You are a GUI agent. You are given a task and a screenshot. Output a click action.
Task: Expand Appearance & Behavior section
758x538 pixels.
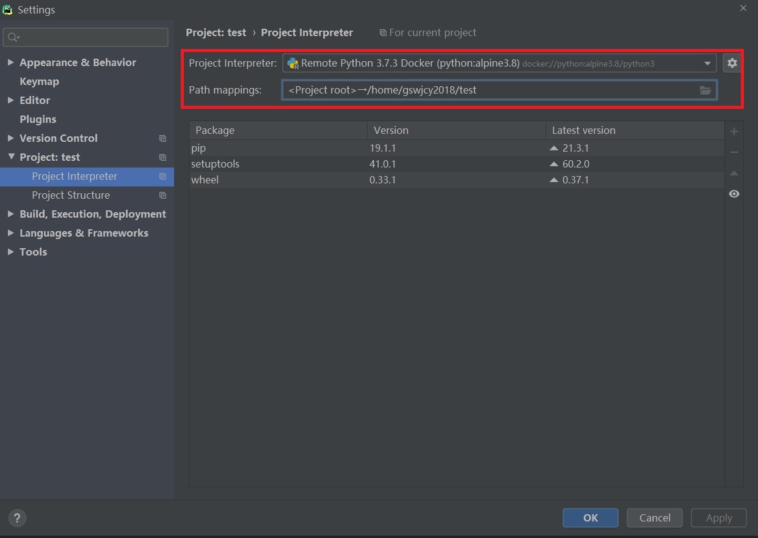coord(10,62)
